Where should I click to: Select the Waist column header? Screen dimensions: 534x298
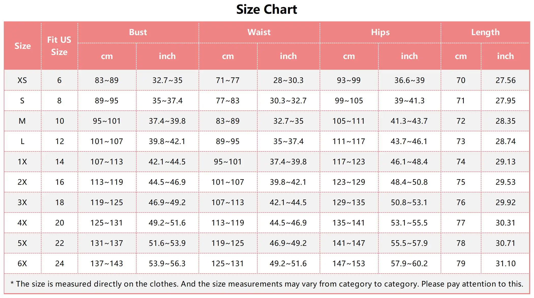click(259, 32)
